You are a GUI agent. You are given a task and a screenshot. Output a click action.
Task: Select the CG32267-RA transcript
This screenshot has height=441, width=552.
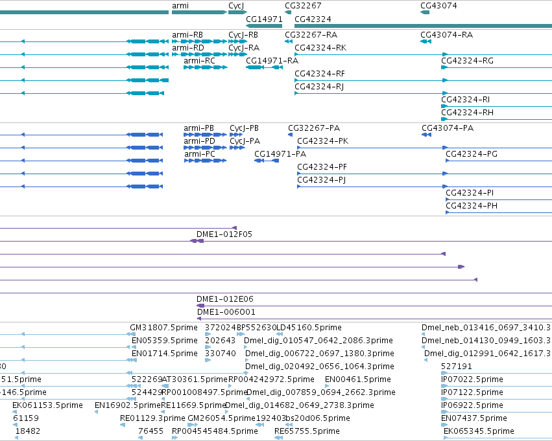[288, 41]
